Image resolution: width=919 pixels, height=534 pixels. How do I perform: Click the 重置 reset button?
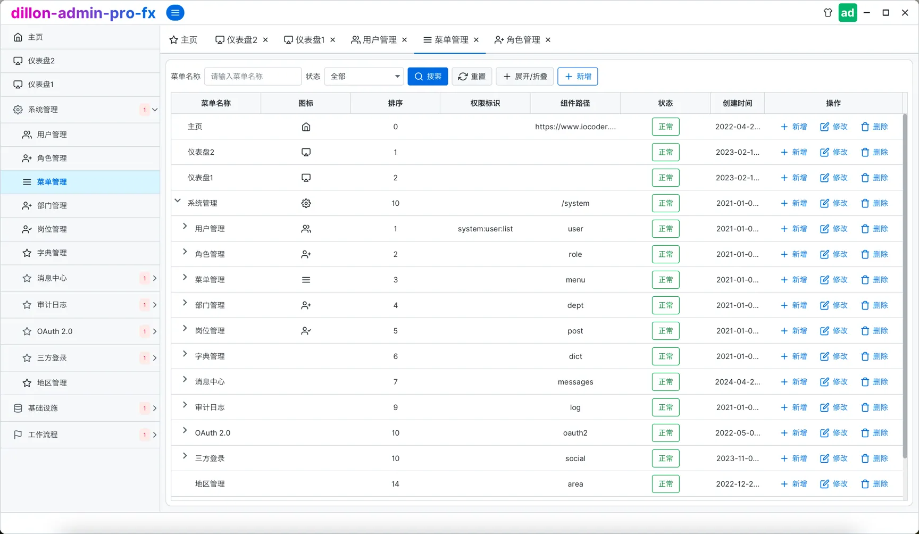tap(472, 77)
